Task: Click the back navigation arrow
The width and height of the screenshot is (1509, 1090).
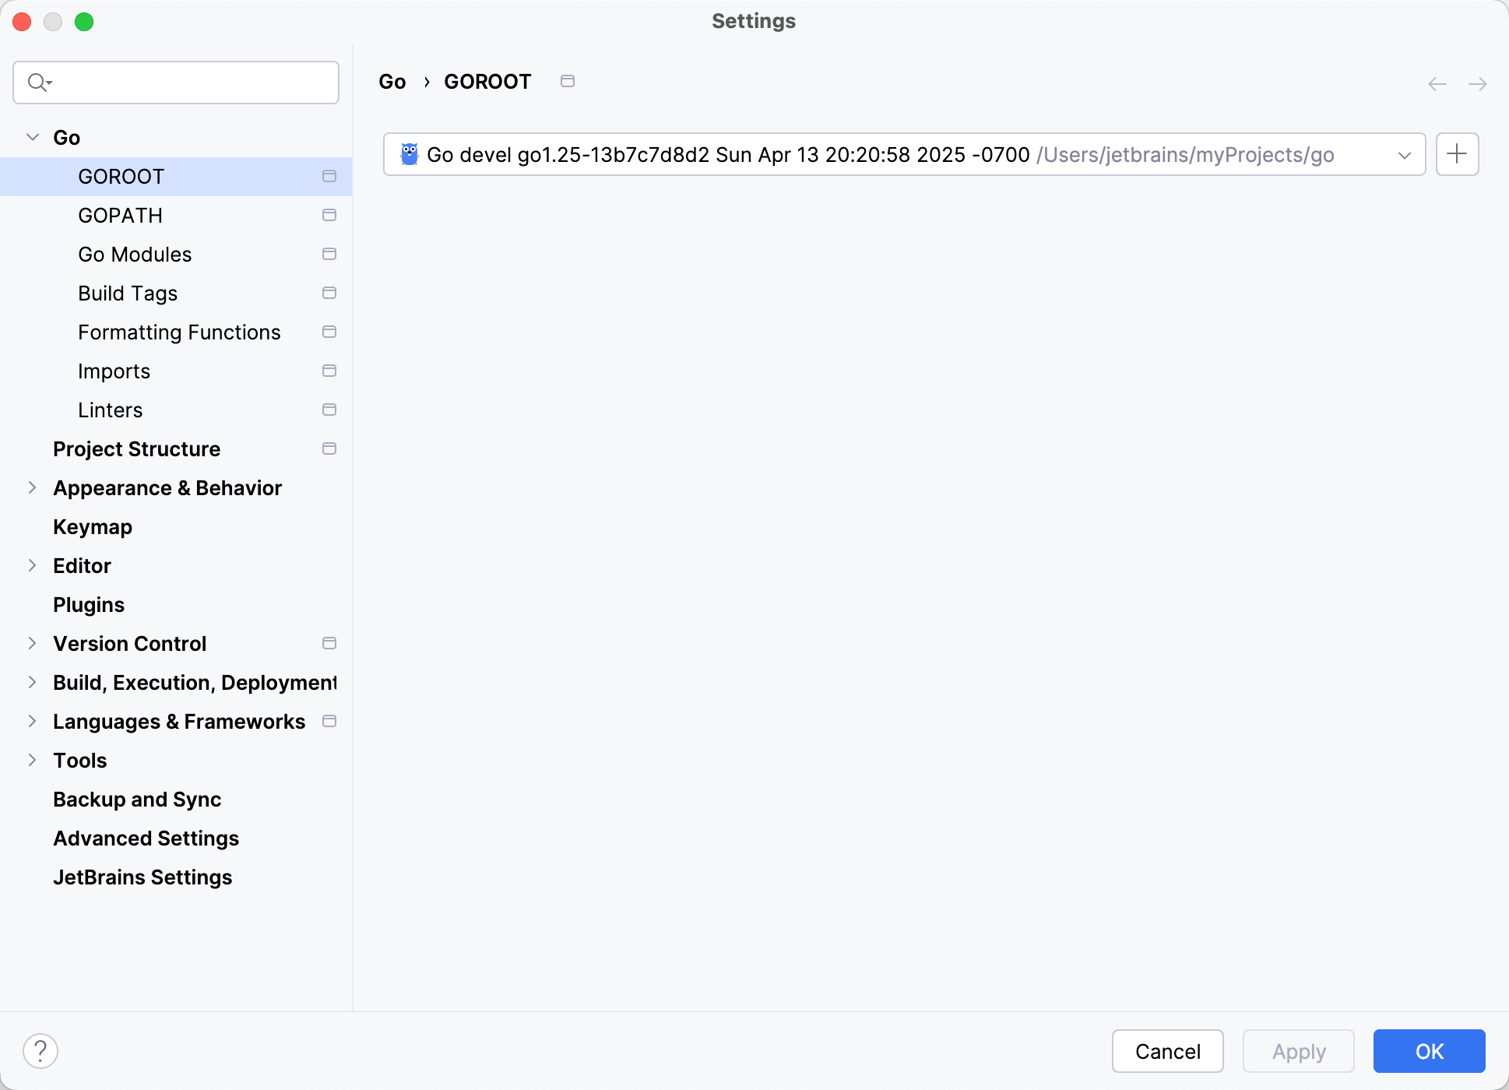Action: click(1437, 83)
